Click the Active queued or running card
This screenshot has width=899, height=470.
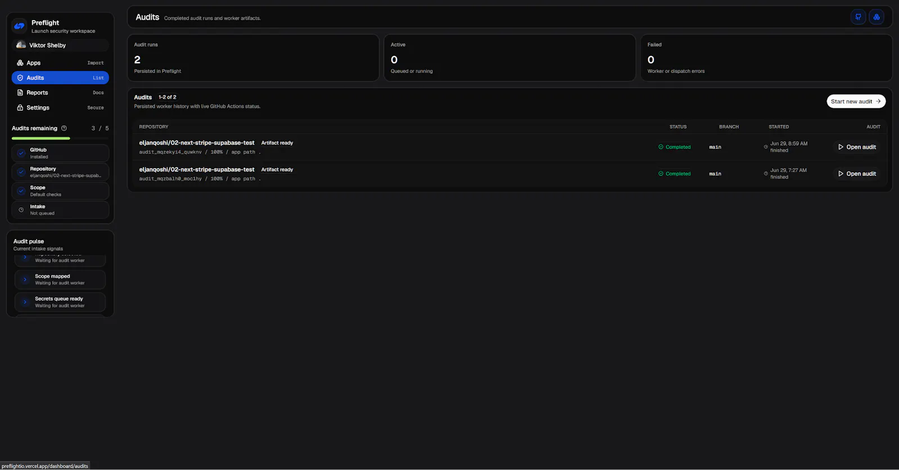510,58
